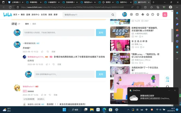Click the search magnifier icon in header
The height and width of the screenshot is (113, 181).
click(x=112, y=15)
